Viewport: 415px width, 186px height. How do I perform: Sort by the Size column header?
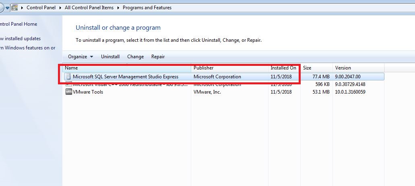(x=316, y=68)
